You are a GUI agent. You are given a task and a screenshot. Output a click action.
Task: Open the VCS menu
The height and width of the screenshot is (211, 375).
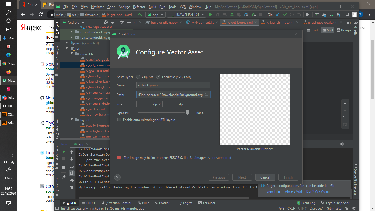point(183,7)
